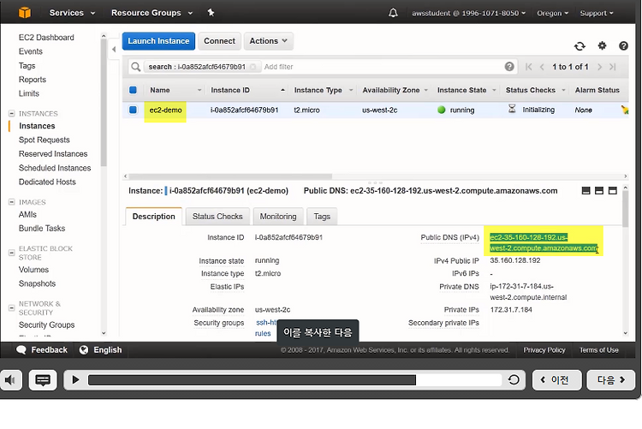Open the notifications bell
The width and height of the screenshot is (642, 429).
(393, 13)
